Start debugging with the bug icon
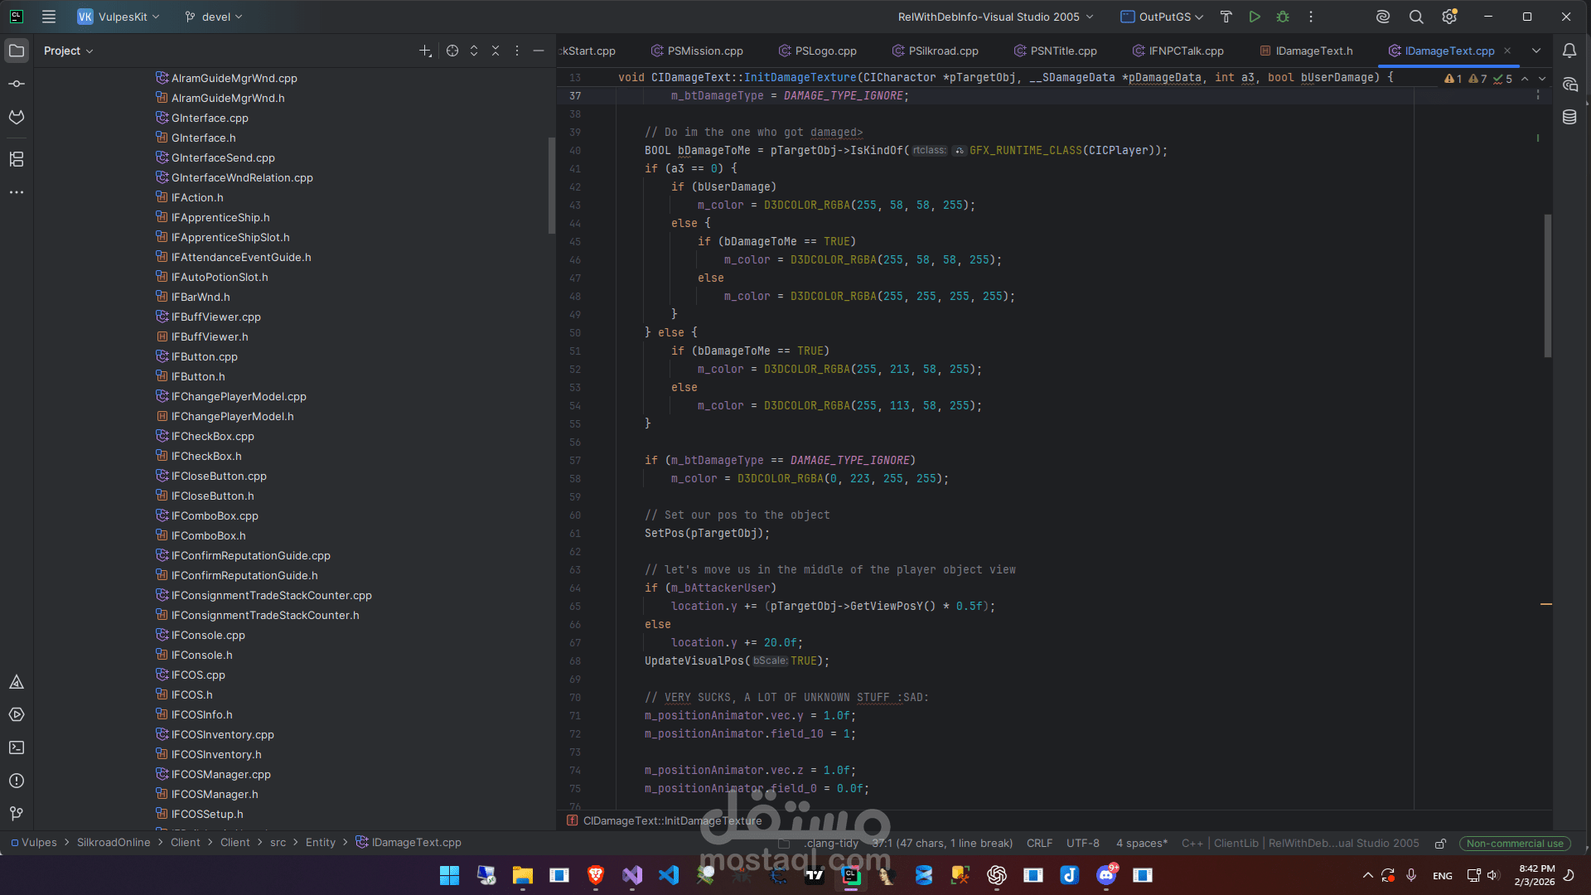This screenshot has height=895, width=1591. [x=1284, y=17]
